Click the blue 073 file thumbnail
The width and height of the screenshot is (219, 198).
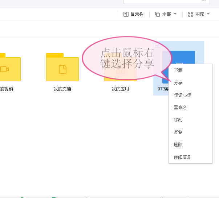(x=179, y=58)
